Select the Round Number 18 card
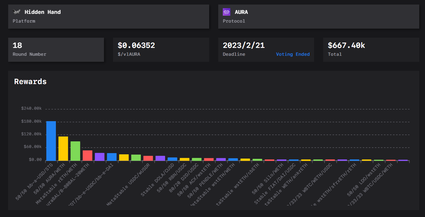The width and height of the screenshot is (425, 217). pyautogui.click(x=56, y=49)
